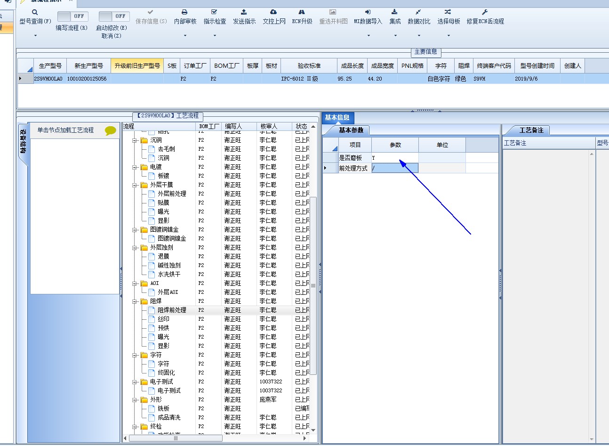Open the MI数据导入 import icon
This screenshot has width=609, height=446.
point(368,12)
